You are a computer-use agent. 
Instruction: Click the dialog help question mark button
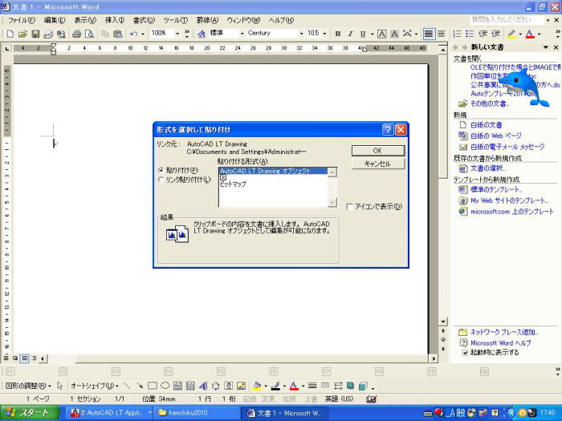[x=388, y=130]
